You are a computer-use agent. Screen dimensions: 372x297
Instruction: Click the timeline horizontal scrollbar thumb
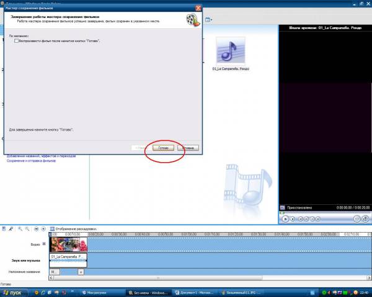coord(158,278)
